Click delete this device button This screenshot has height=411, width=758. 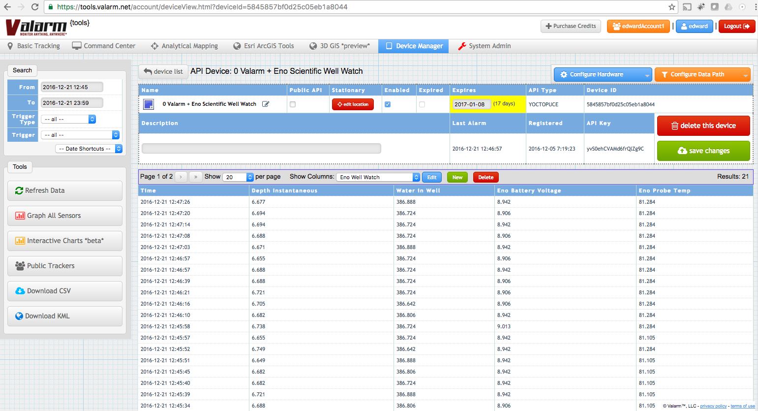tap(703, 126)
